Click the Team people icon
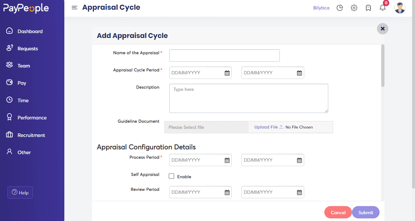This screenshot has width=415, height=221. point(9,65)
